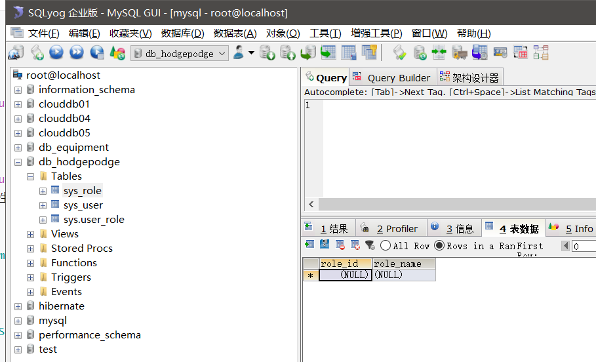The height and width of the screenshot is (362, 596).
Task: Click the database restore arrow icon
Action: pyautogui.click(x=308, y=52)
